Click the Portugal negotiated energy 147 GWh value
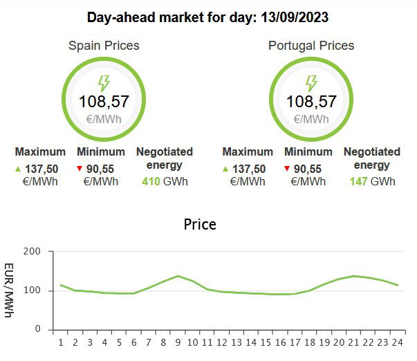The width and height of the screenshot is (417, 361). tap(372, 181)
